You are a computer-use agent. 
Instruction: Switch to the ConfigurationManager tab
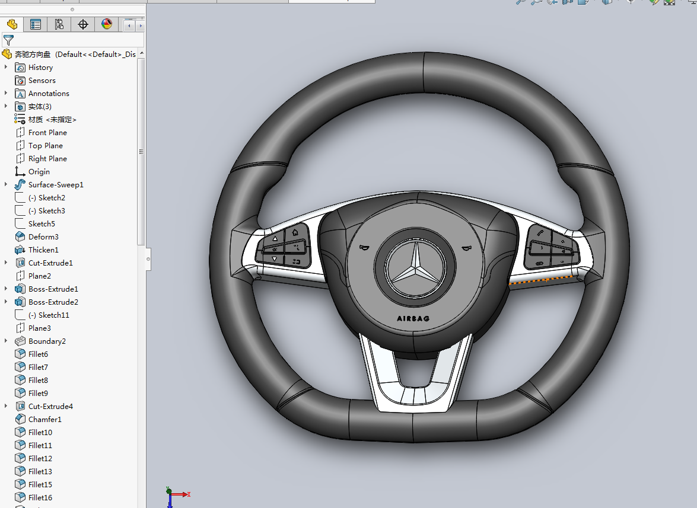(x=59, y=24)
